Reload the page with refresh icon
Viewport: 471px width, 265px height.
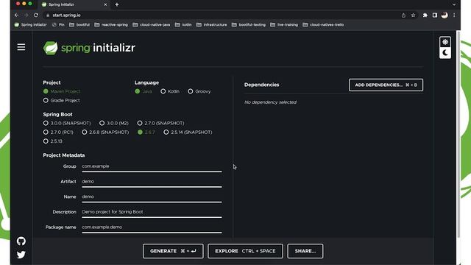36,15
